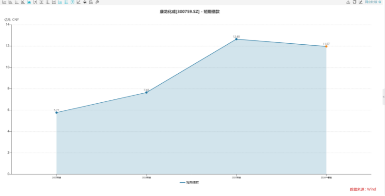Click the ninth toolbar icon, a boxed arrow
The height and width of the screenshot is (196, 385).
coord(54,2)
